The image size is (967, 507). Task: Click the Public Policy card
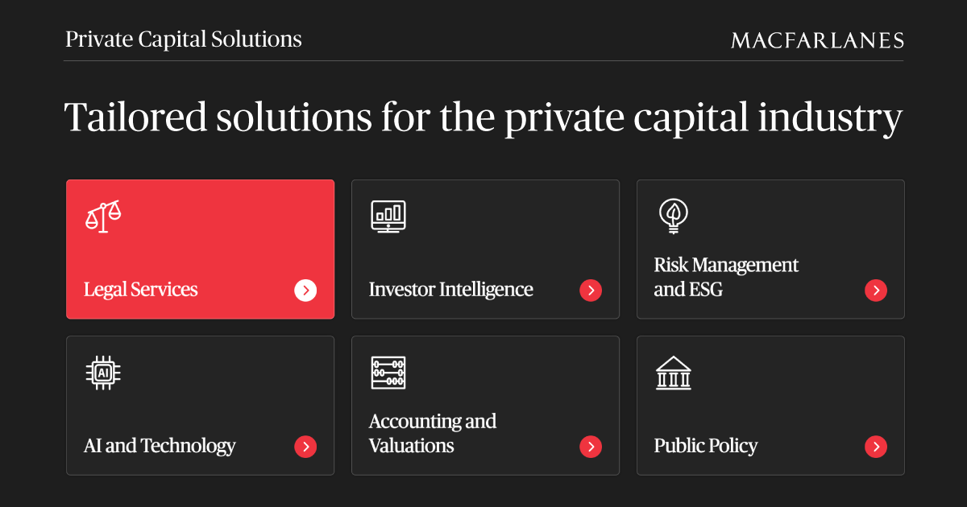(770, 406)
